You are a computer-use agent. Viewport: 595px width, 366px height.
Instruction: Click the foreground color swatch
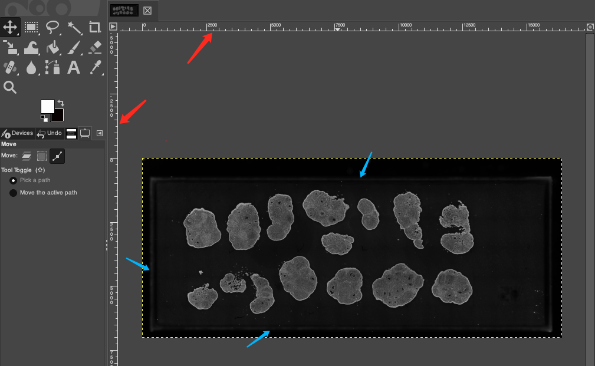(x=47, y=107)
